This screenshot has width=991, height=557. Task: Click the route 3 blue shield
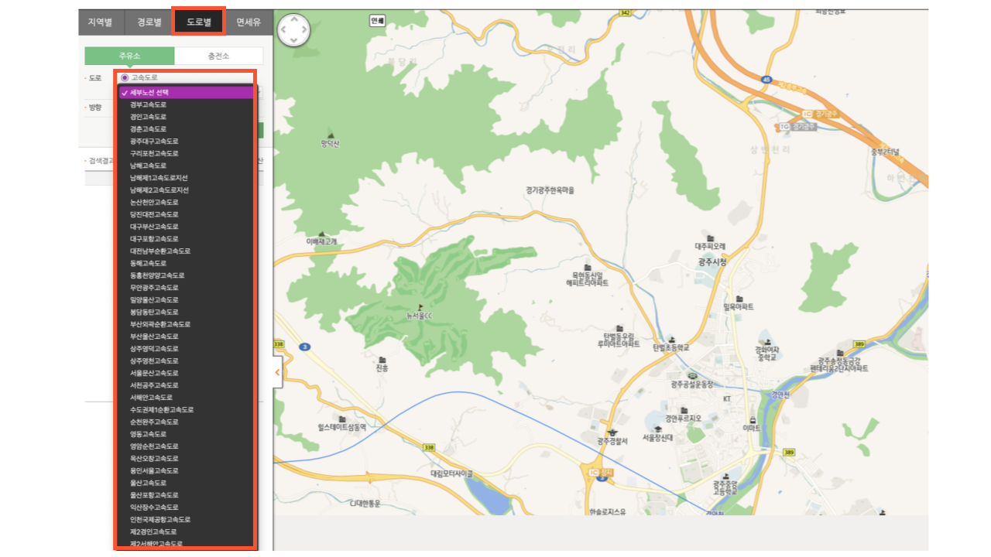[x=305, y=347]
